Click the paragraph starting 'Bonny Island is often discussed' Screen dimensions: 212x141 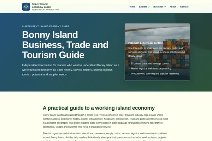click(x=105, y=121)
